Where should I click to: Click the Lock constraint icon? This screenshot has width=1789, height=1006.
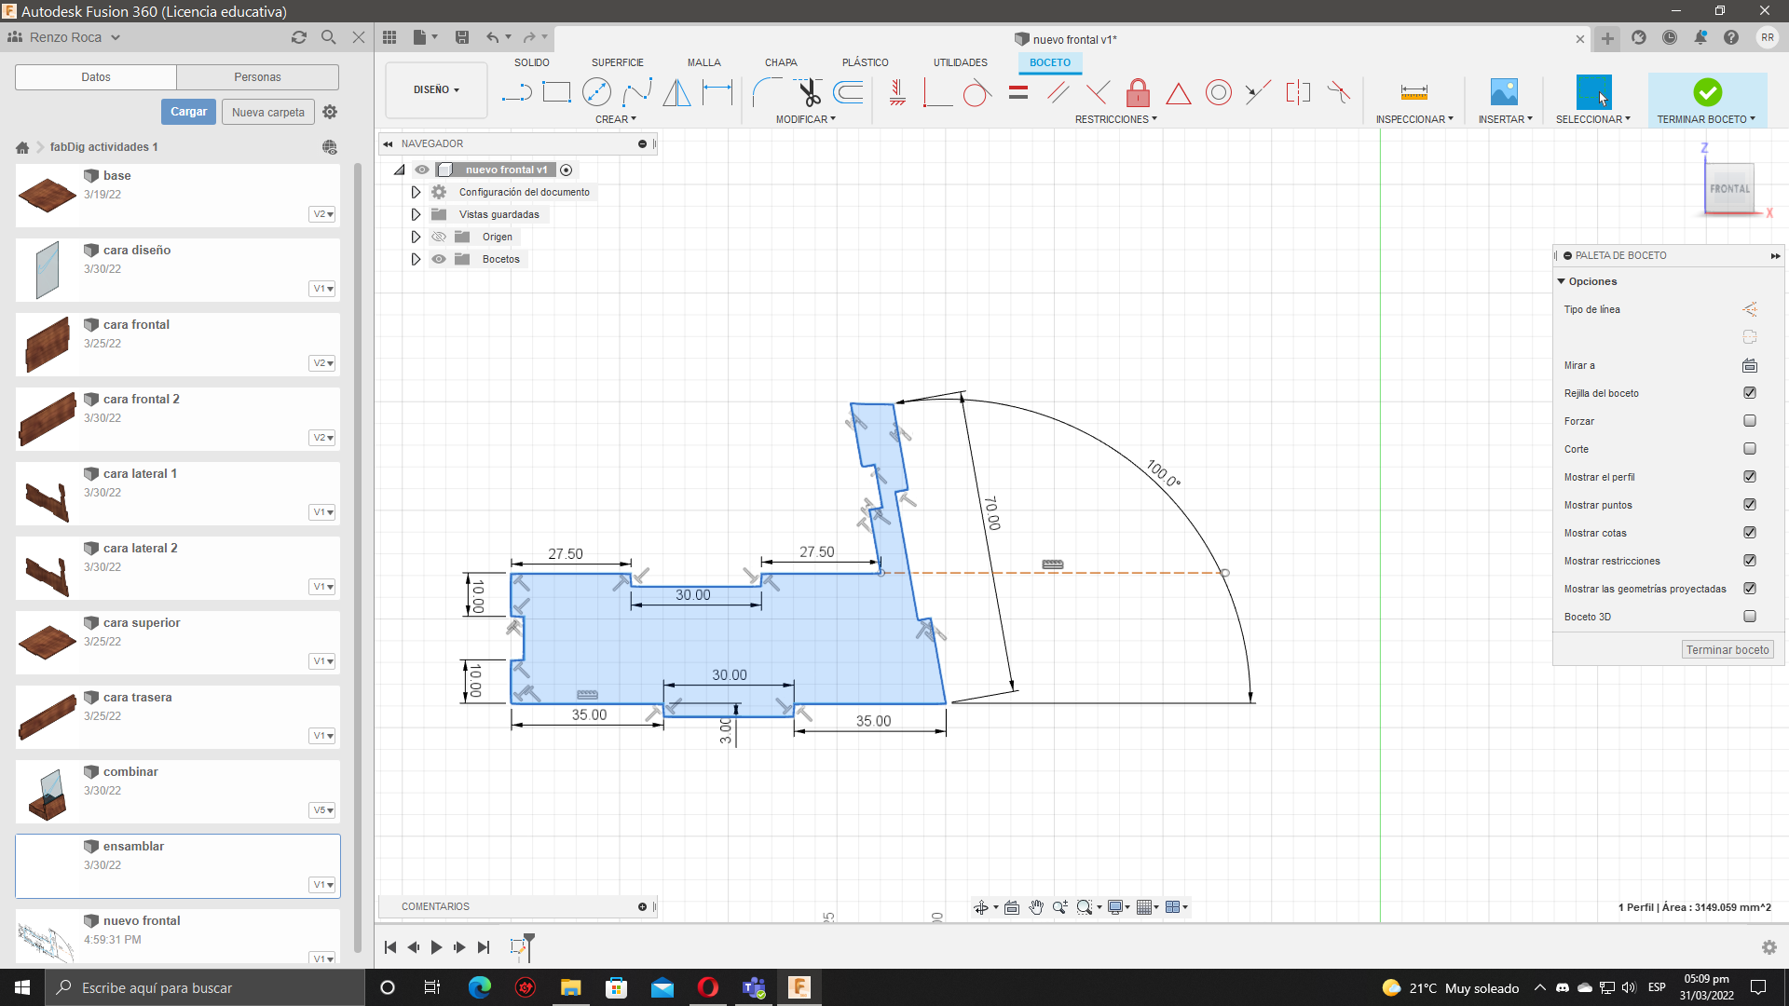point(1138,92)
